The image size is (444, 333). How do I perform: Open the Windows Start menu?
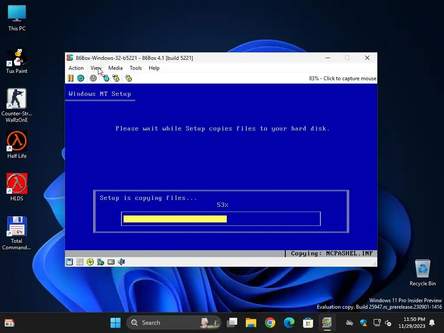click(115, 323)
